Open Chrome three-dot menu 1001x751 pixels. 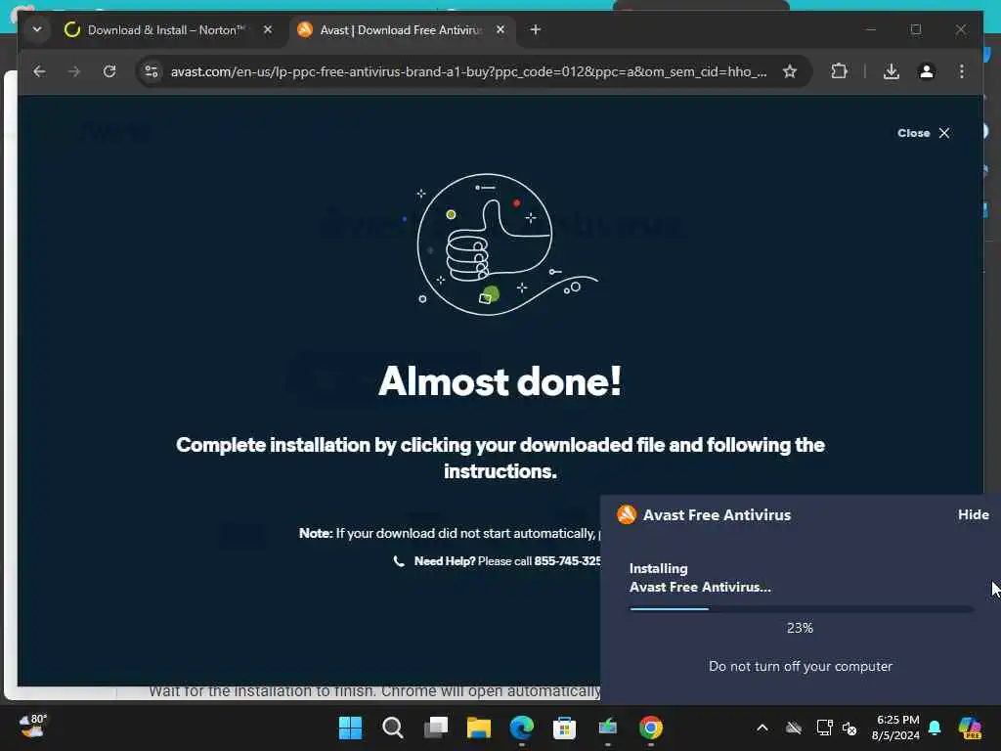[962, 71]
